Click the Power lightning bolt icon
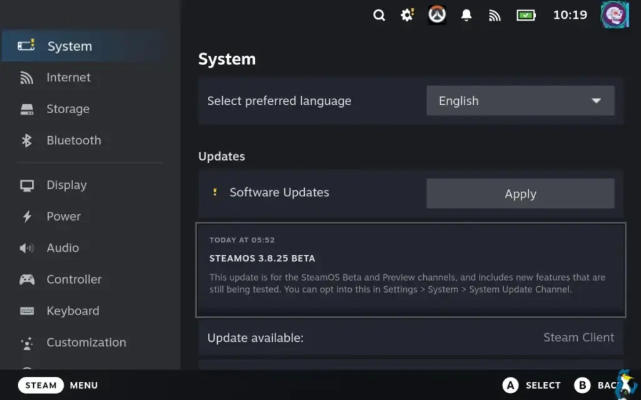This screenshot has height=400, width=641. point(27,216)
